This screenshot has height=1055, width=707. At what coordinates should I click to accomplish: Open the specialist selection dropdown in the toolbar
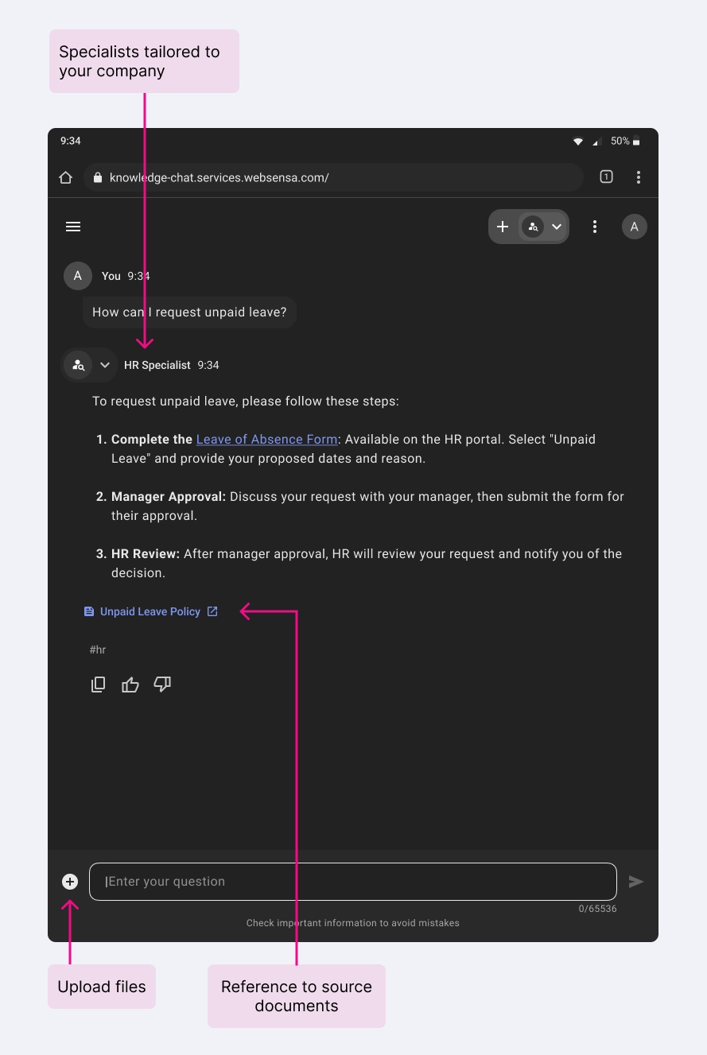click(x=556, y=227)
